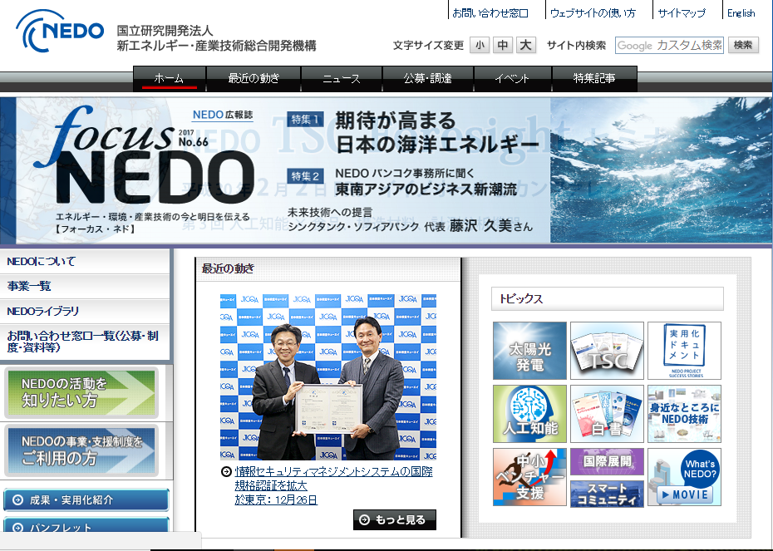Viewport: 773px width, 551px height.
Task: Open 事業一覧 in the sidebar
Action: click(x=84, y=287)
